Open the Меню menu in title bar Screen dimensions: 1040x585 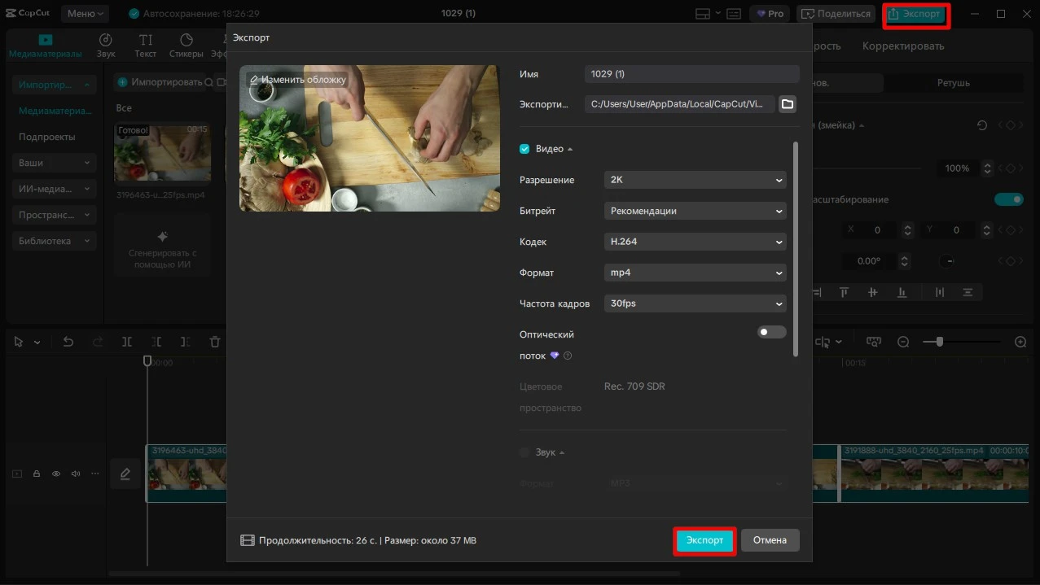pos(86,14)
